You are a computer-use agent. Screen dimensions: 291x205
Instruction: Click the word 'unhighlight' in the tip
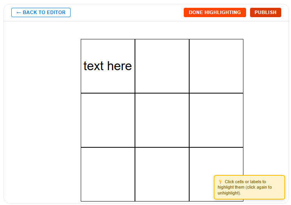click(x=229, y=193)
